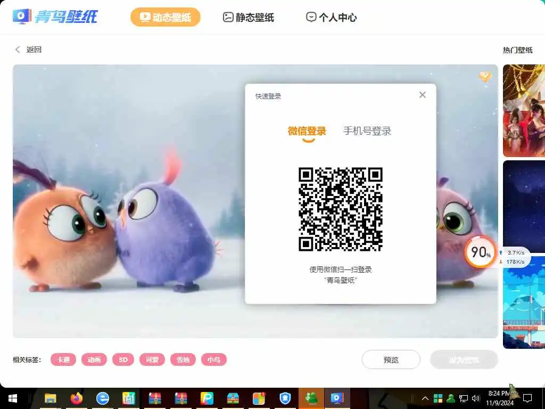The image size is (545, 409).
Task: Open the first wallpaper thumbnail under 热门壁纸
Action: pos(524,111)
